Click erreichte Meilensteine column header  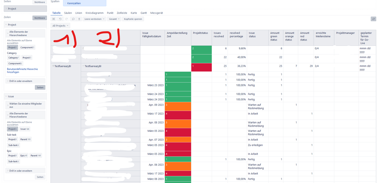coord(324,38)
